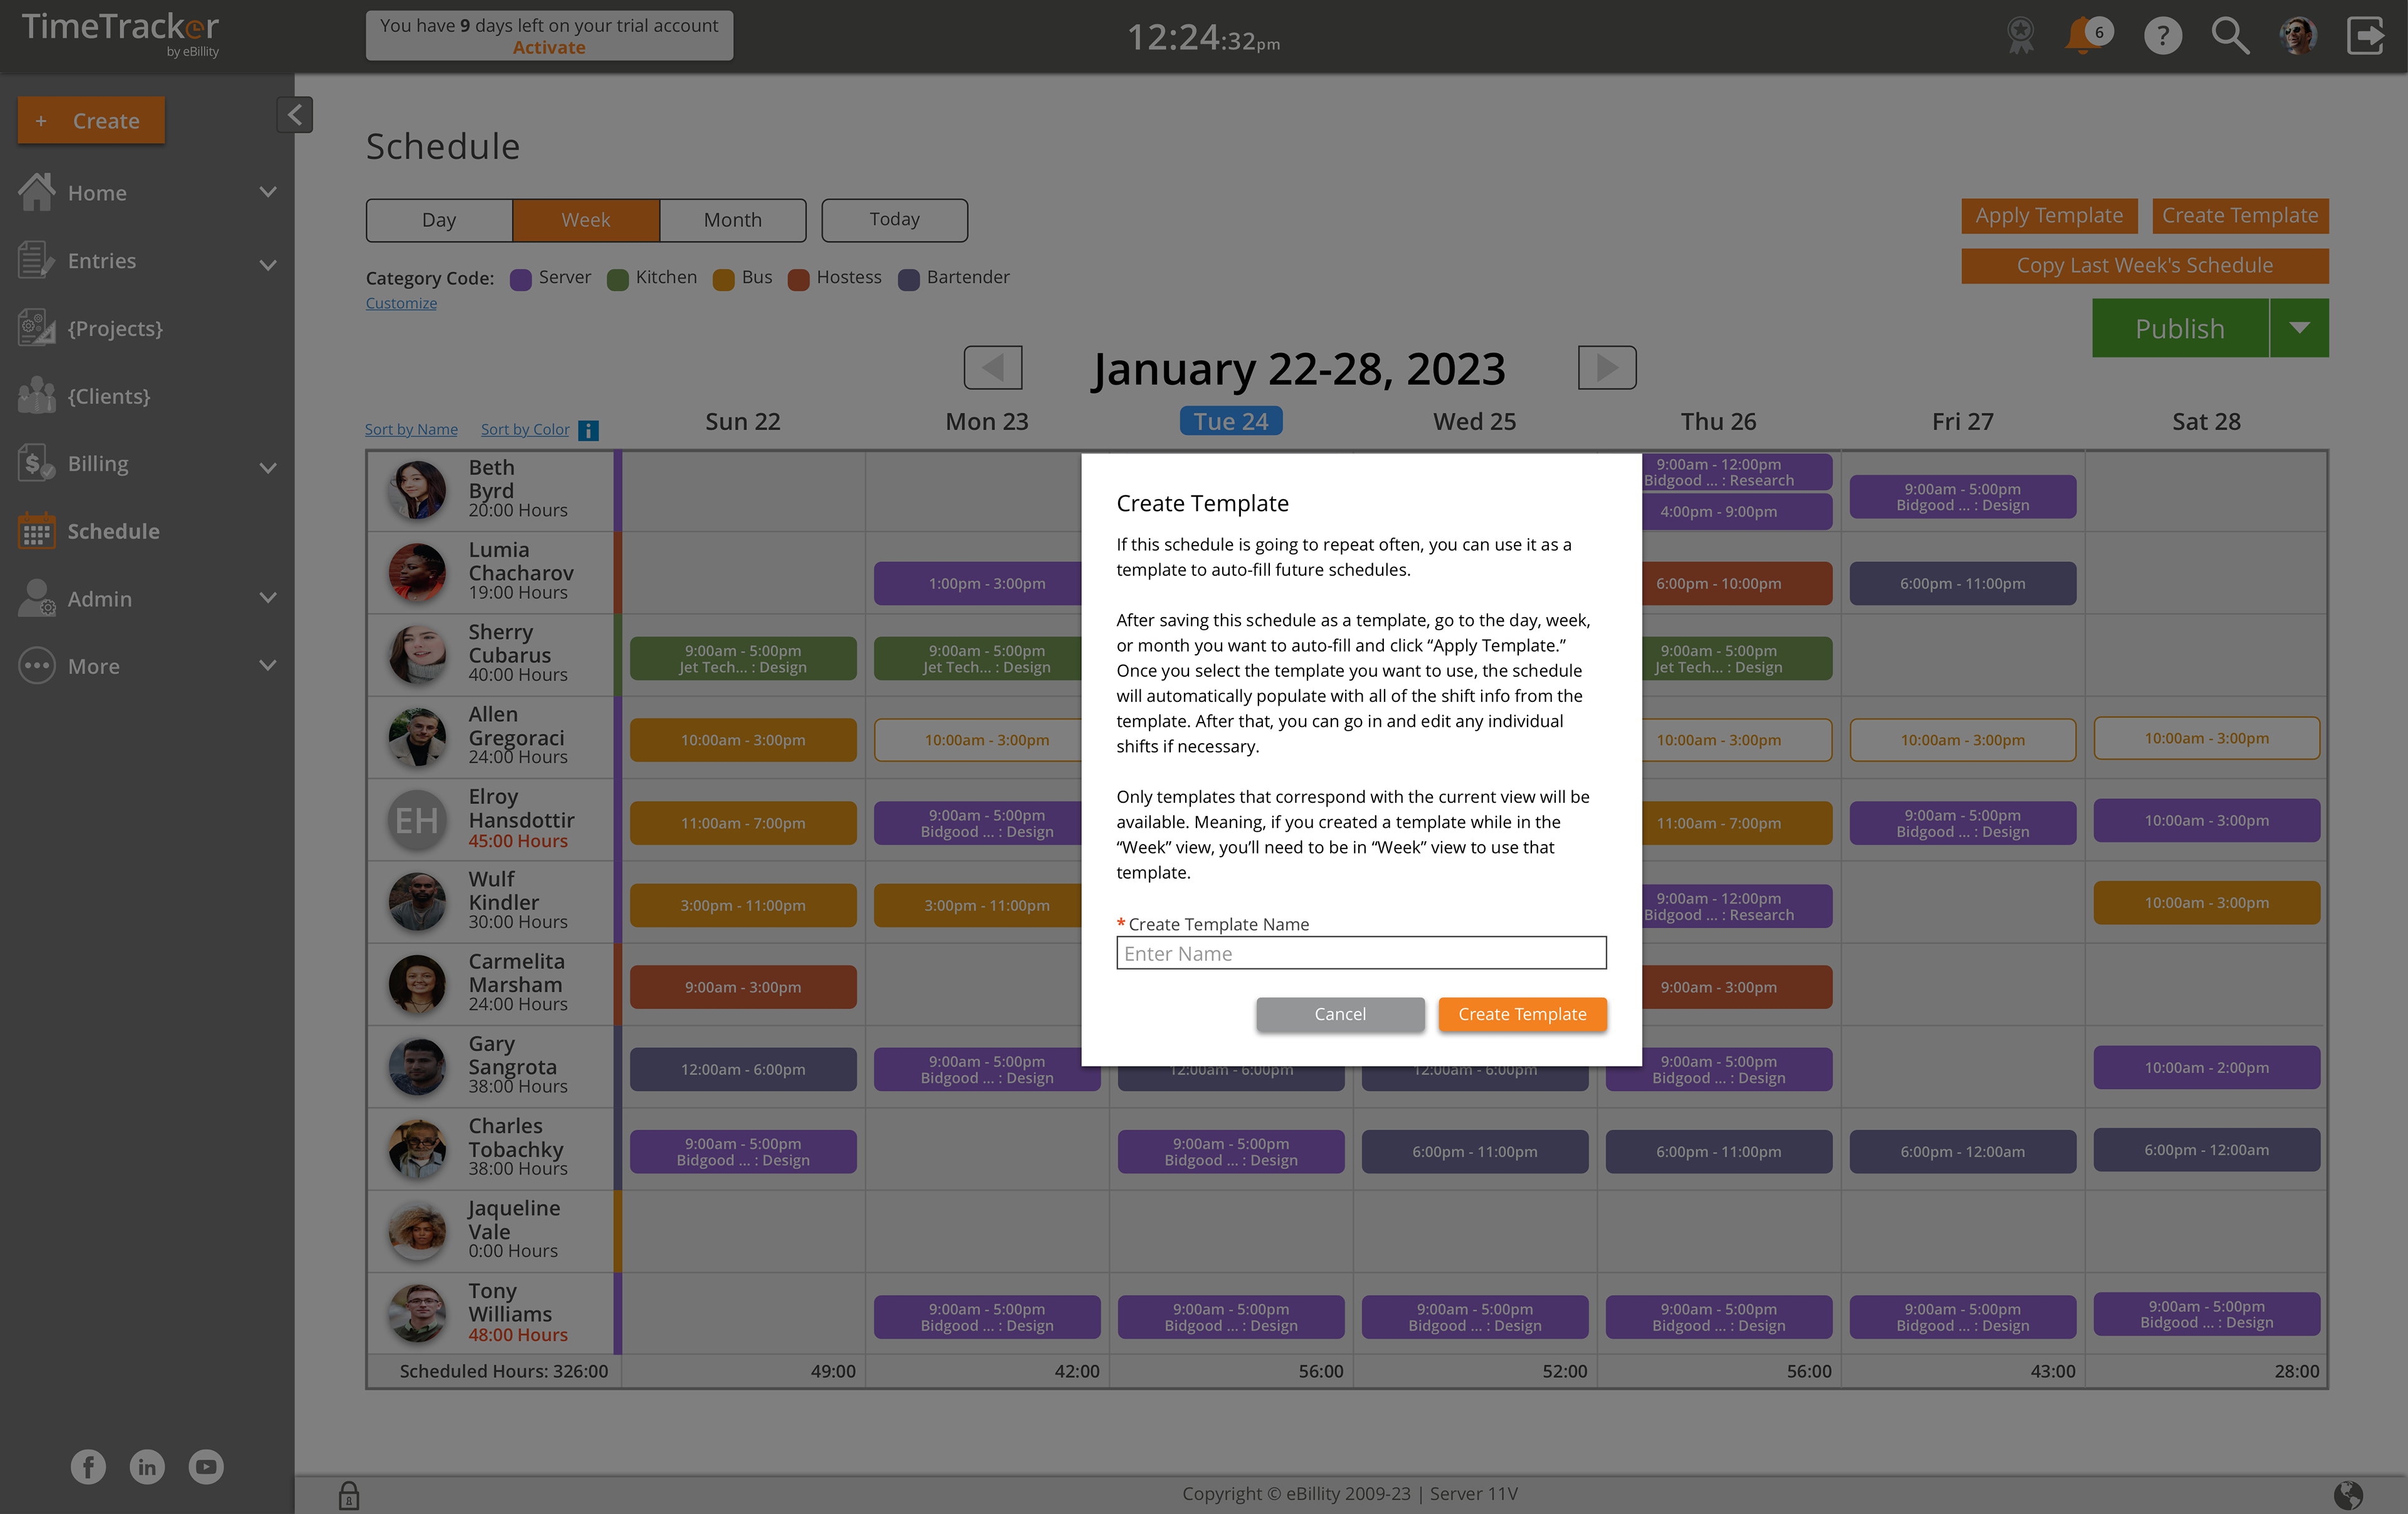The height and width of the screenshot is (1514, 2408).
Task: Open the search magnifier icon
Action: (2230, 36)
